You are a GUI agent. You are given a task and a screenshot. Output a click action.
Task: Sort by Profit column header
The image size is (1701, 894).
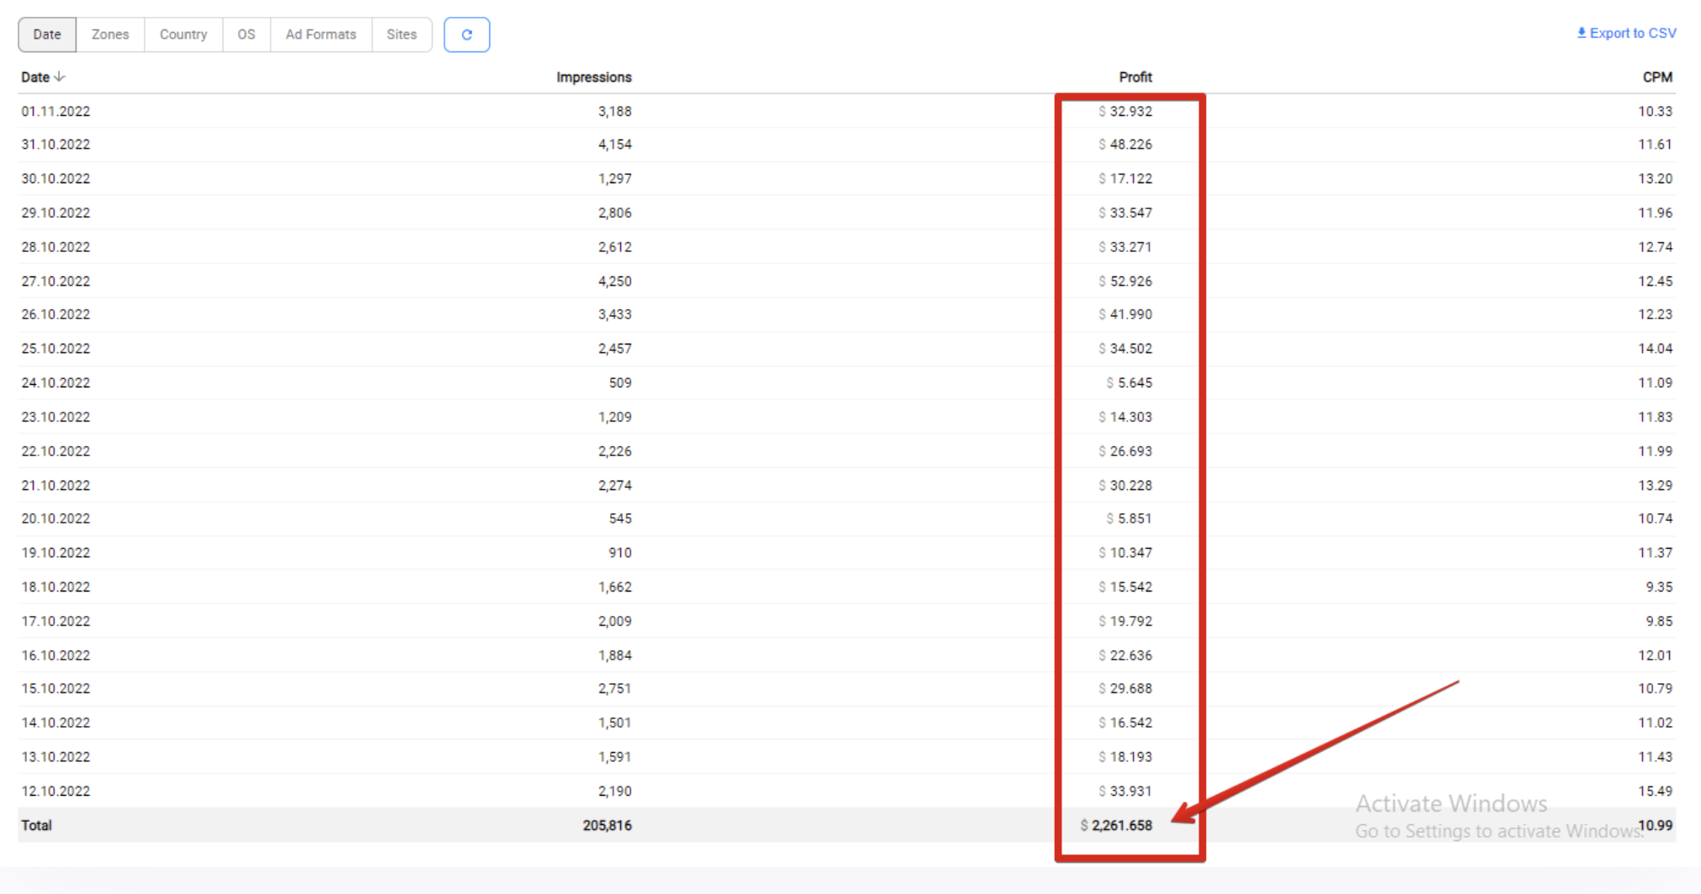click(x=1135, y=77)
